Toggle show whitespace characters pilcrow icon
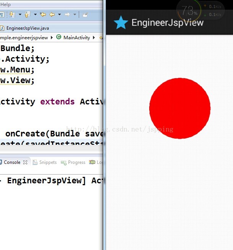Screen dimensions: 233x250 click(2, 15)
